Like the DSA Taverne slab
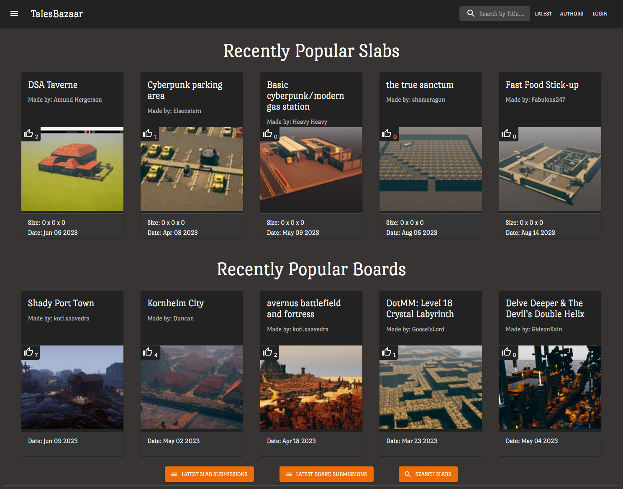Image resolution: width=623 pixels, height=489 pixels. point(29,133)
